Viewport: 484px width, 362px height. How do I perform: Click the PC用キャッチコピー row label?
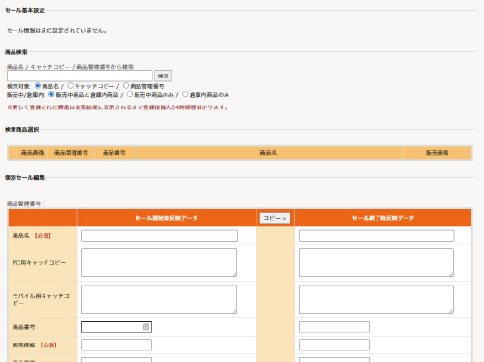pyautogui.click(x=39, y=262)
